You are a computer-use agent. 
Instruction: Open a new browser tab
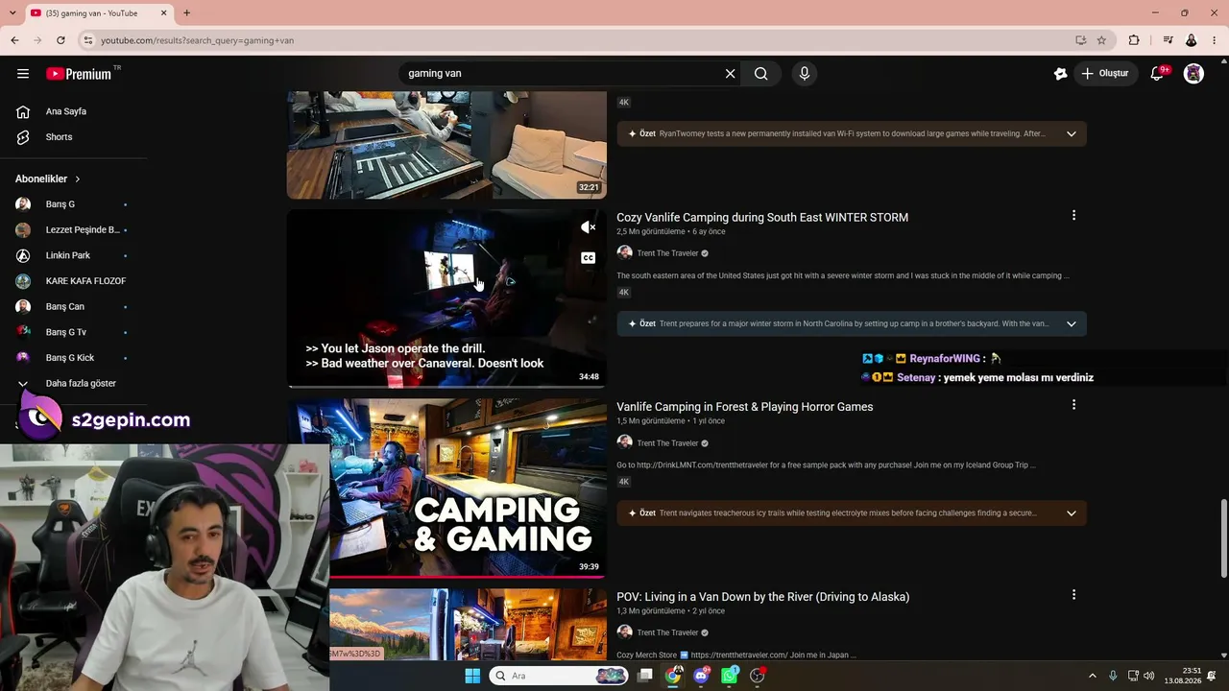click(x=186, y=13)
